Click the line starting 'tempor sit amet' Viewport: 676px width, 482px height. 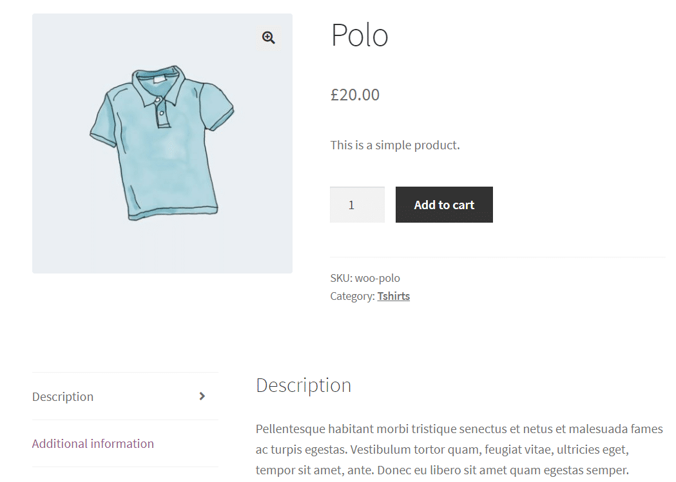tap(442, 470)
